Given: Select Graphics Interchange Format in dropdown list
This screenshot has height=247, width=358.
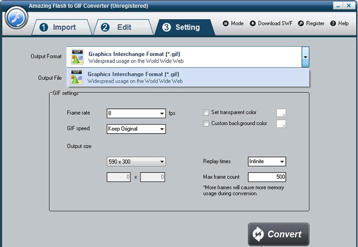Looking at the screenshot, I should (188, 78).
